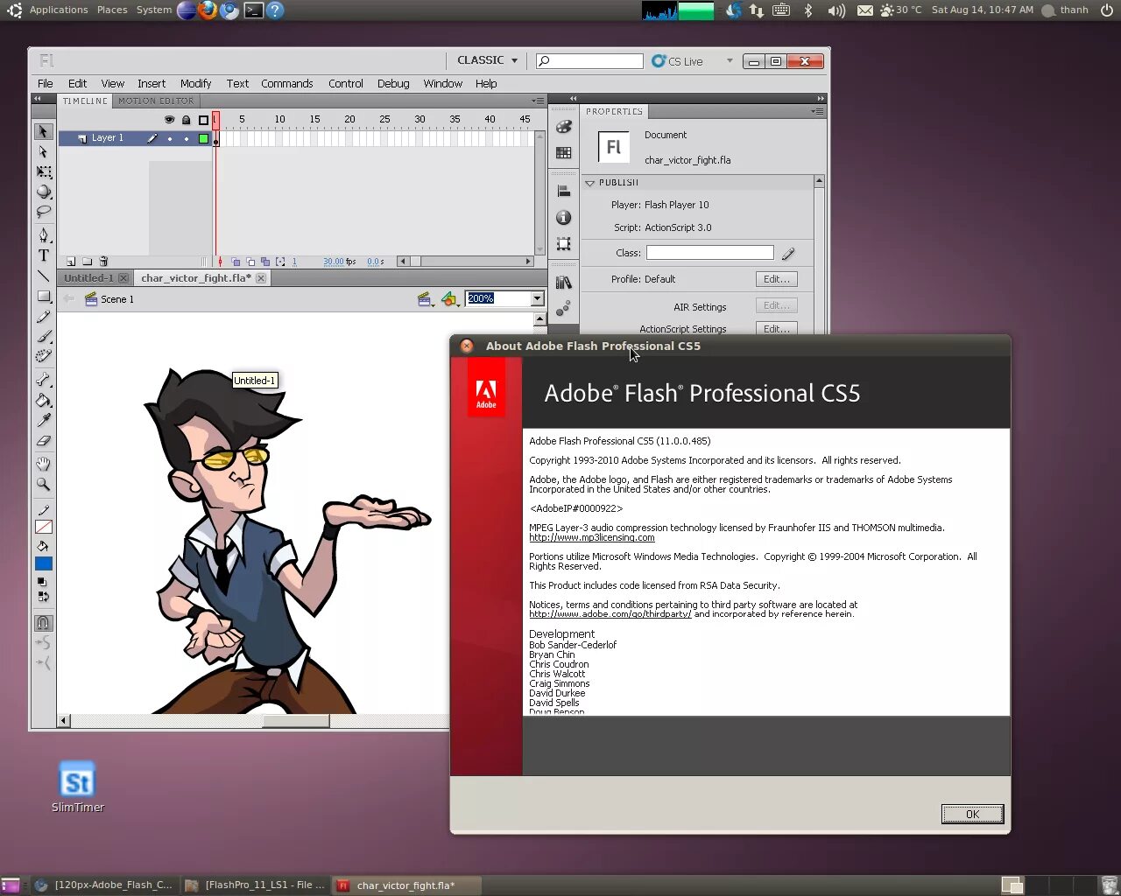Select the Pen tool
Screen dimensions: 1121x896
(x=43, y=234)
